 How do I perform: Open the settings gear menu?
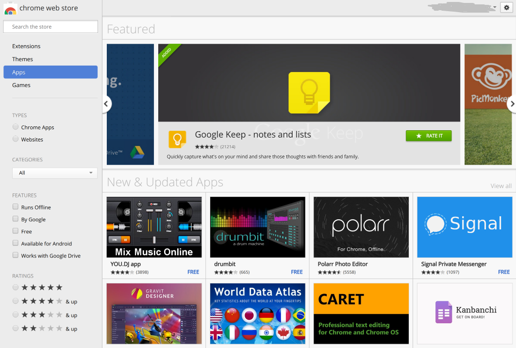coord(506,7)
